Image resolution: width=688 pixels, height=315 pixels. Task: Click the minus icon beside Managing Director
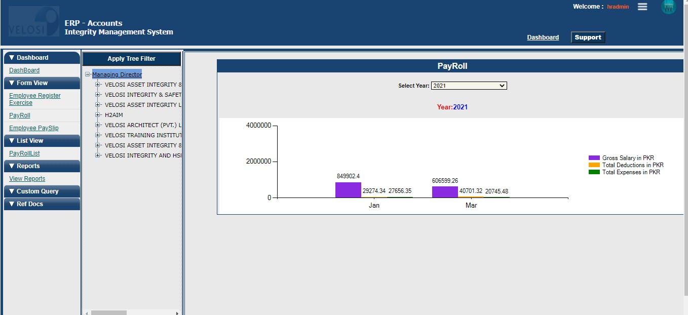89,74
